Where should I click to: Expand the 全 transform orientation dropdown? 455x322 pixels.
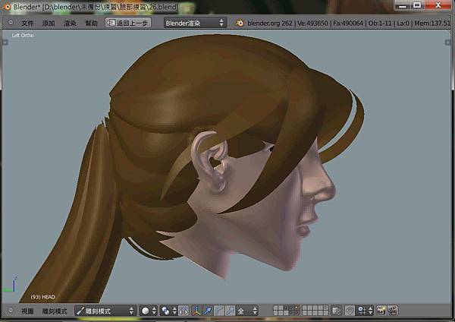click(246, 311)
